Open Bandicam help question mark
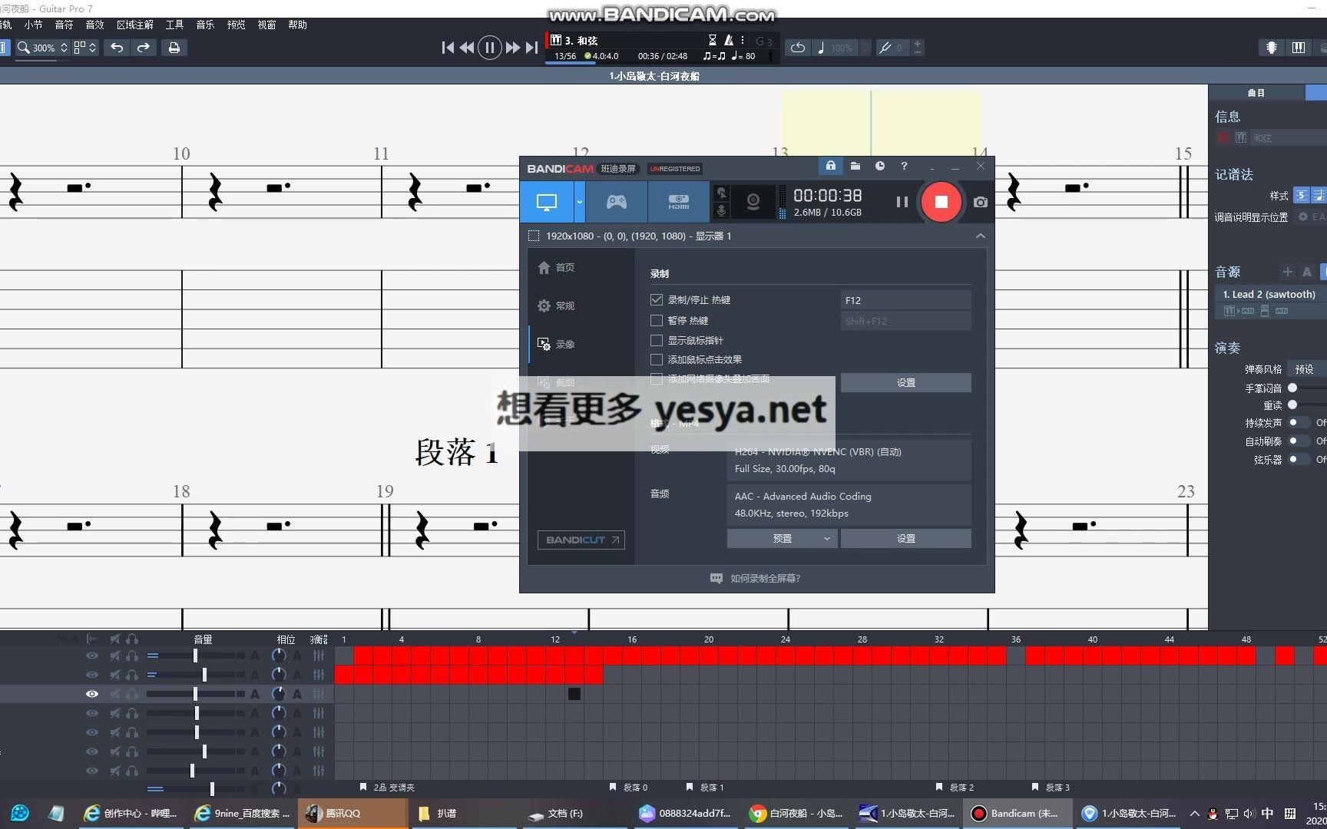Image resolution: width=1327 pixels, height=829 pixels. point(904,166)
